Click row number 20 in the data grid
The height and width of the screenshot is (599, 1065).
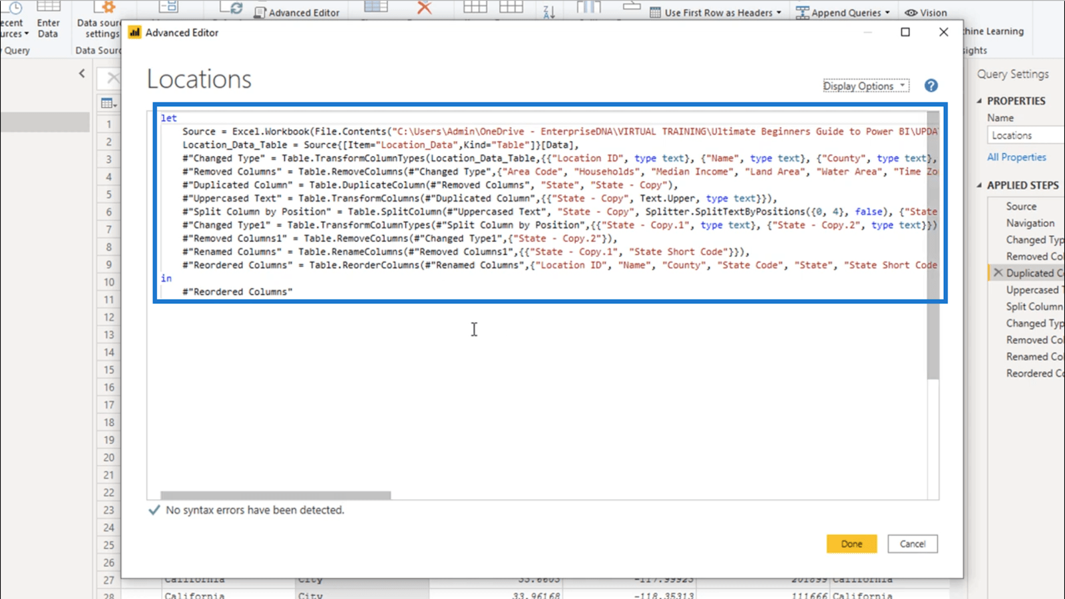click(108, 457)
